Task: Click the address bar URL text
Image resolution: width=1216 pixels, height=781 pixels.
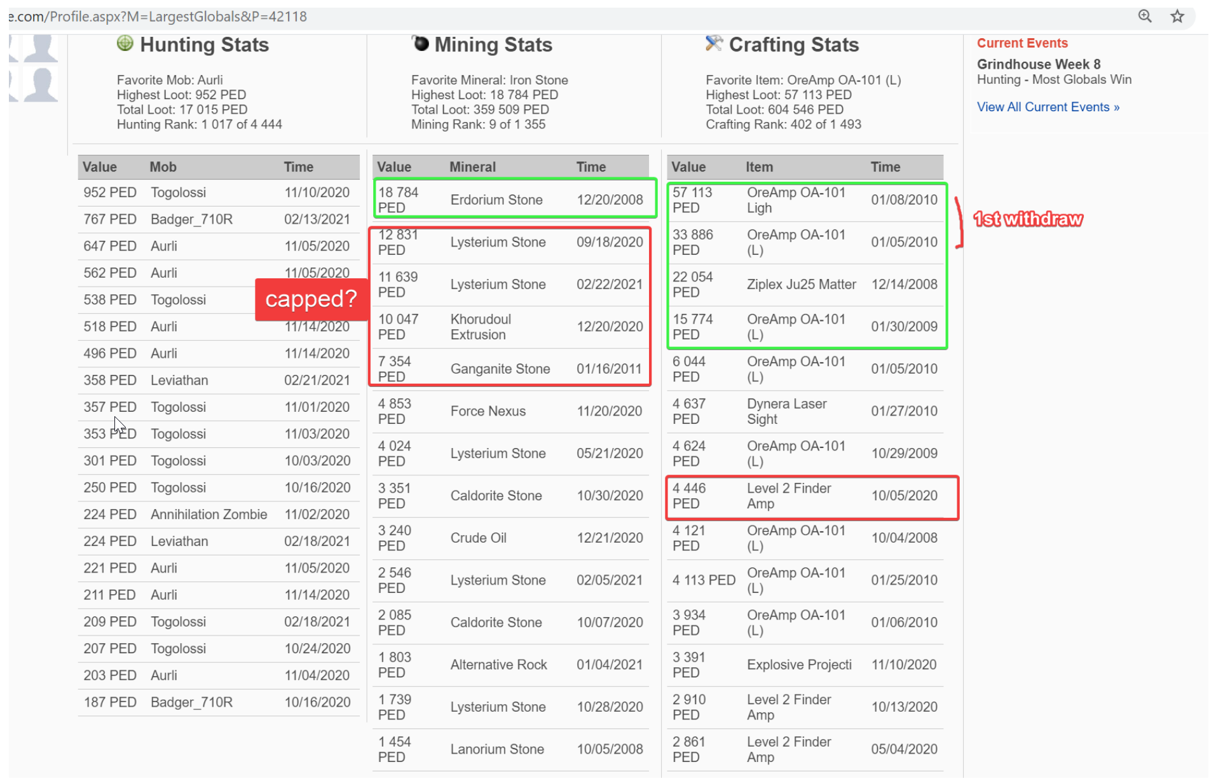Action: tap(159, 17)
